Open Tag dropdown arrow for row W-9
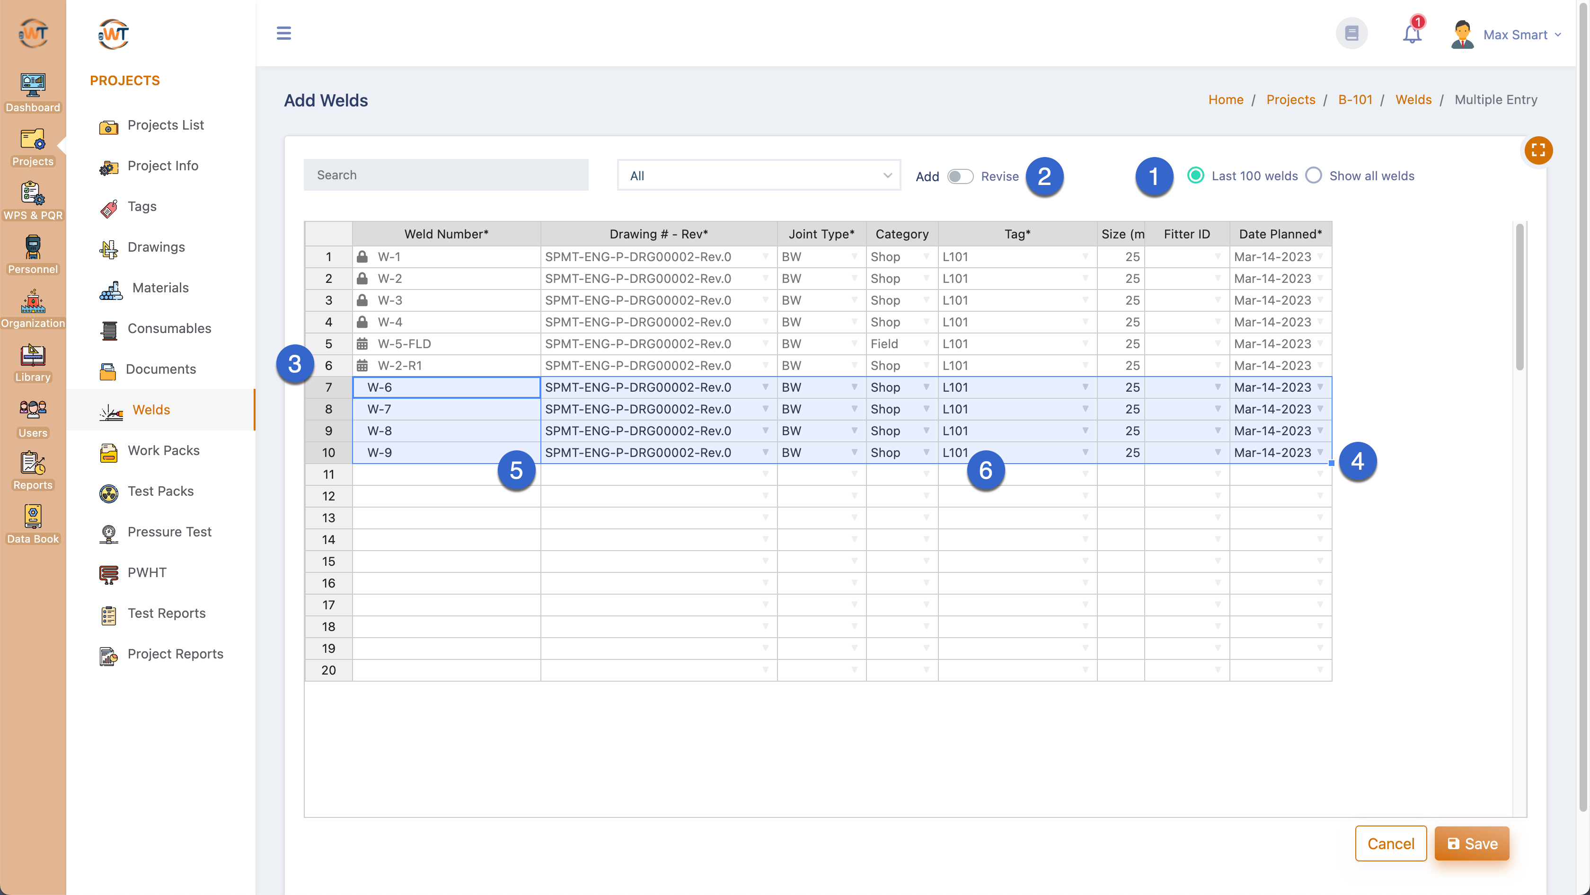 (1085, 452)
